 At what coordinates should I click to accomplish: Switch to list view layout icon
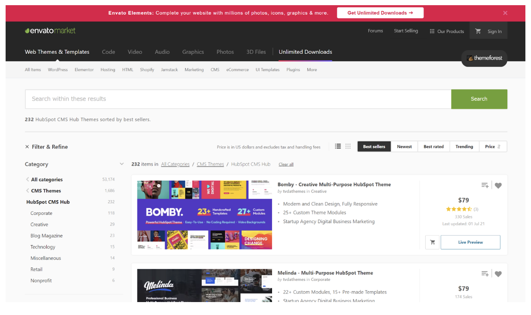(x=338, y=146)
